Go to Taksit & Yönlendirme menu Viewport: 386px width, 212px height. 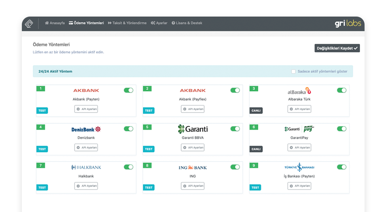(x=127, y=23)
